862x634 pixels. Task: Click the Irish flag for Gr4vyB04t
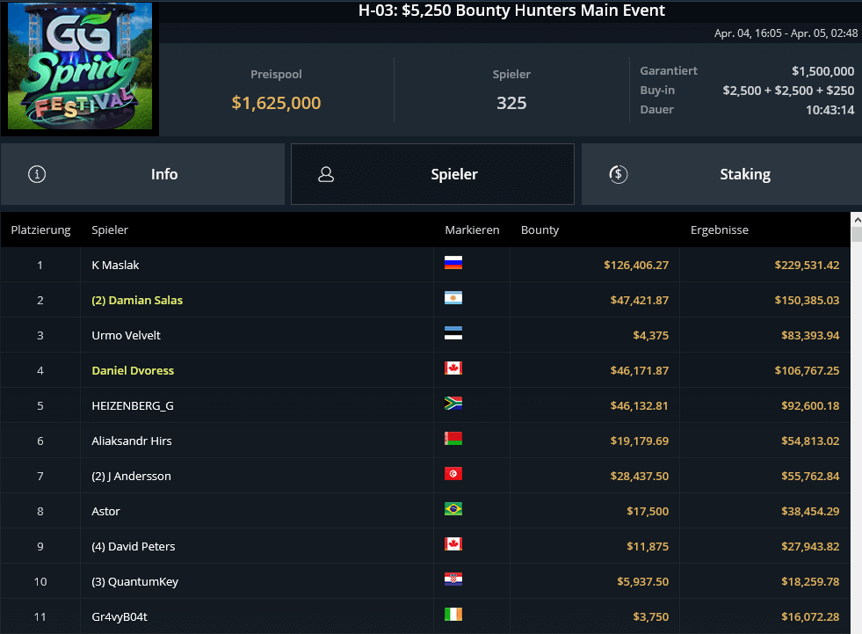coord(453,614)
